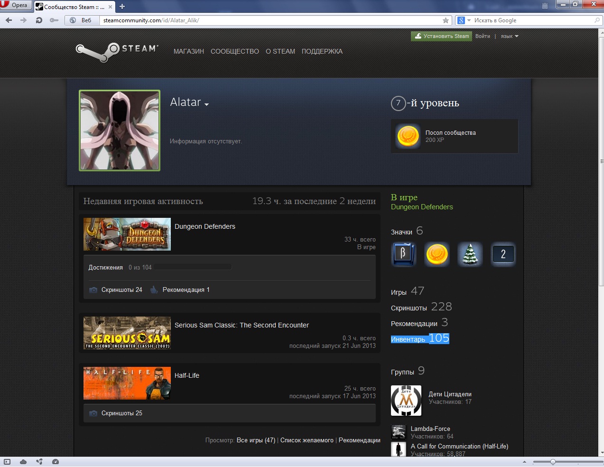Bookmark the page with the star icon

click(x=446, y=20)
